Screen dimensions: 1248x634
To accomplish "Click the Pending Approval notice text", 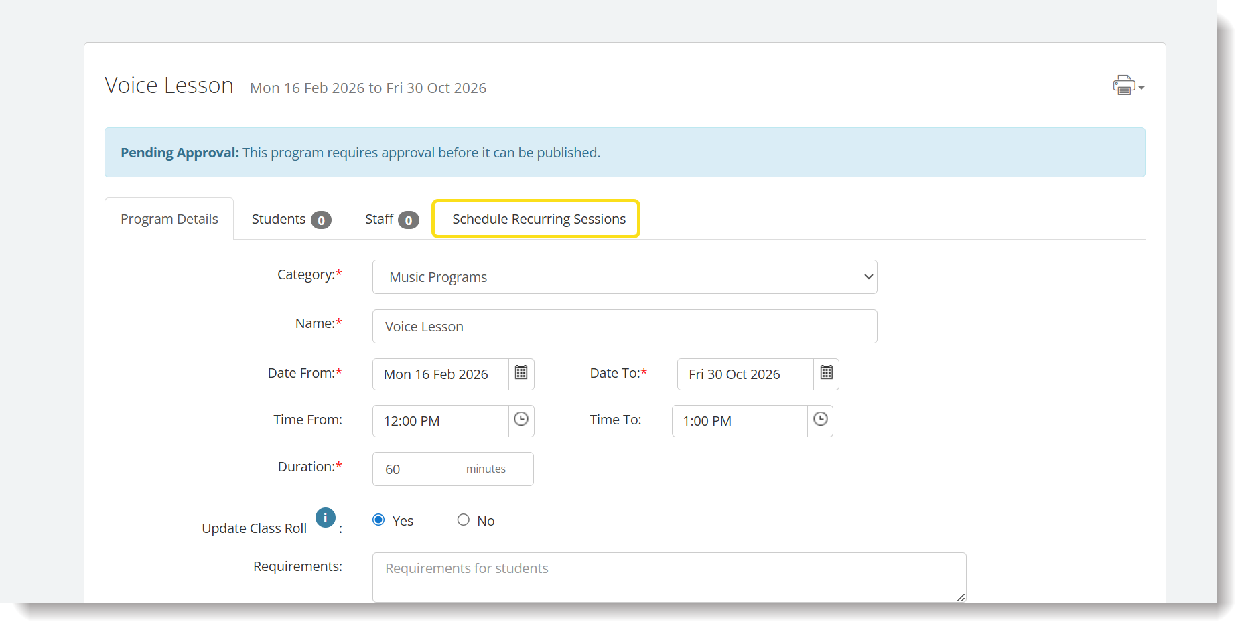I will (360, 153).
